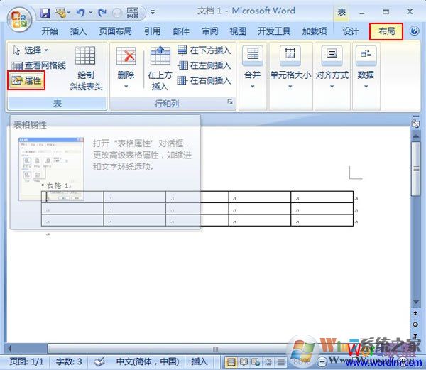
Task: Toggle 查看网格线 gridlines view
Action: [x=39, y=65]
